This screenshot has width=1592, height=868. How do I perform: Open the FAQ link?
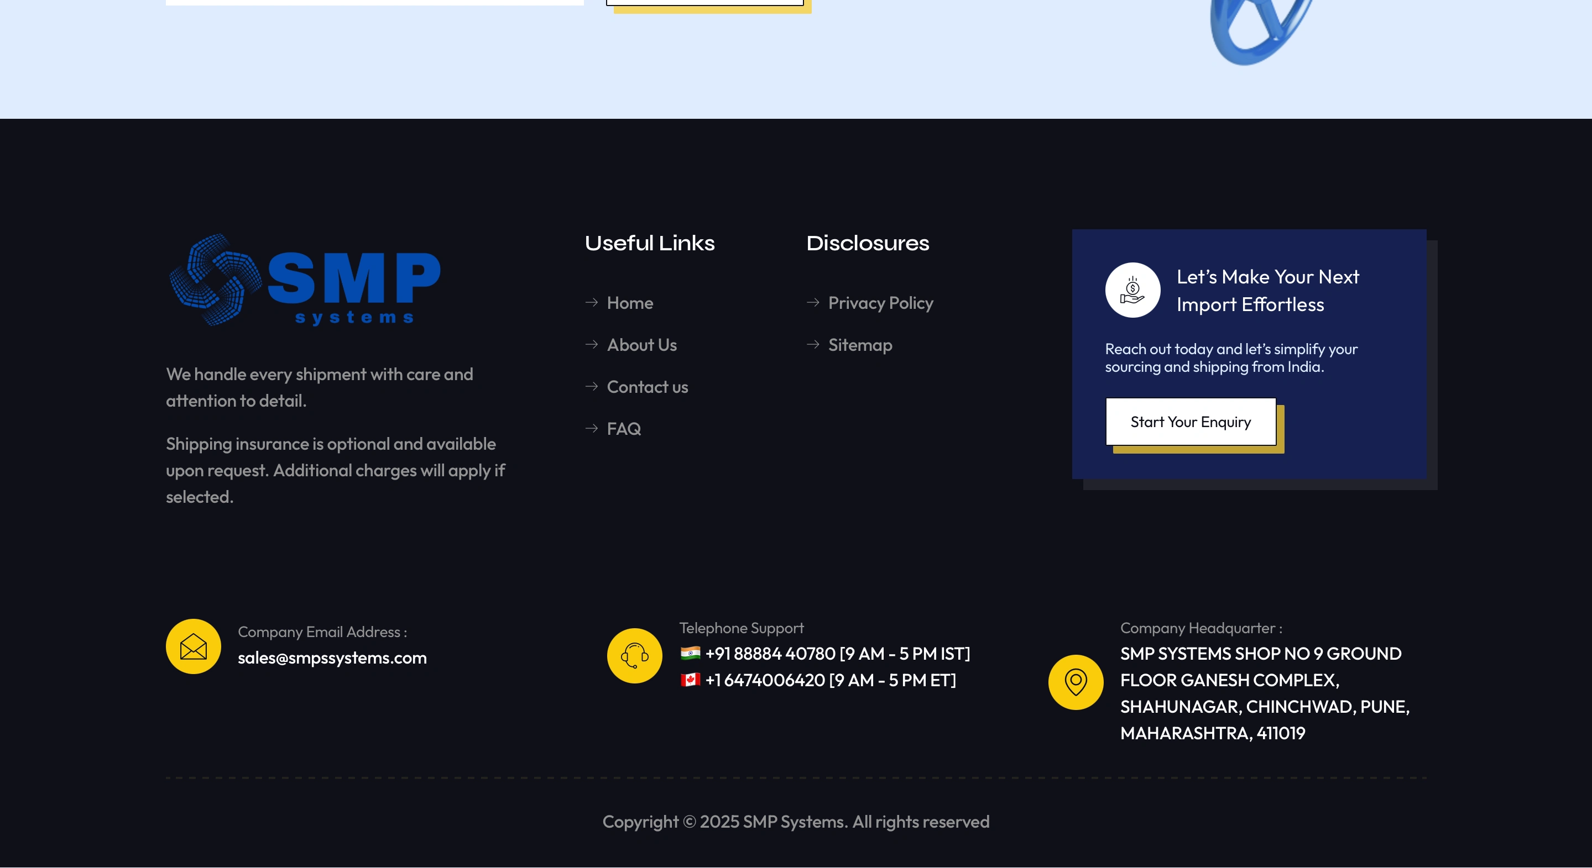click(624, 429)
